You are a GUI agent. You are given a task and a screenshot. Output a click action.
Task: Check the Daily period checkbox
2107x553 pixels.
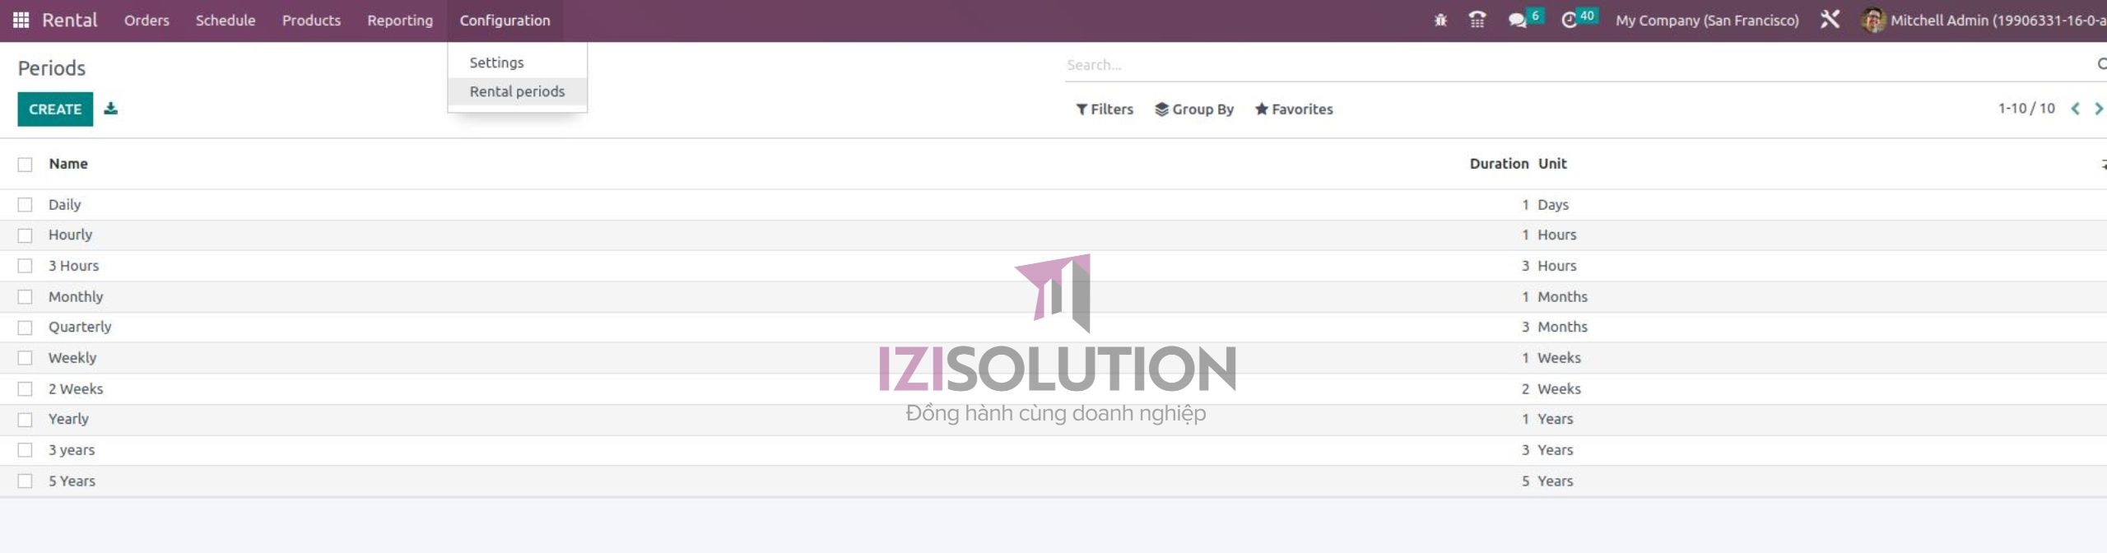point(26,205)
